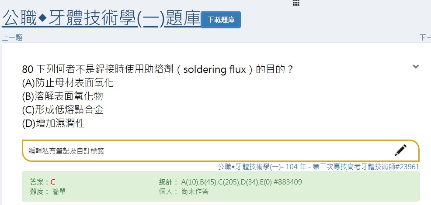
Task: Choose option (D) 增加濕潤性
Action: pyautogui.click(x=53, y=123)
